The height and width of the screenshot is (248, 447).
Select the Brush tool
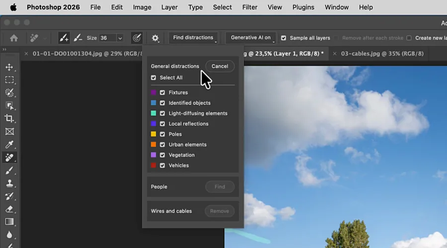pos(9,170)
